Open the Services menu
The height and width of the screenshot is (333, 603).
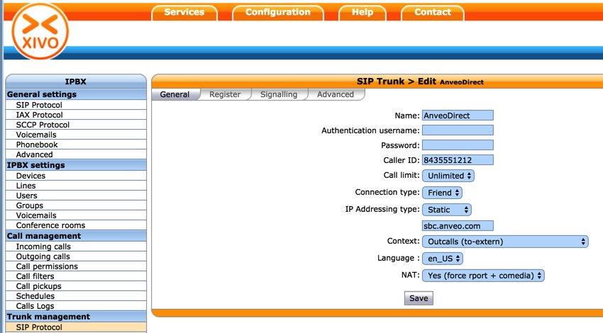pos(184,13)
